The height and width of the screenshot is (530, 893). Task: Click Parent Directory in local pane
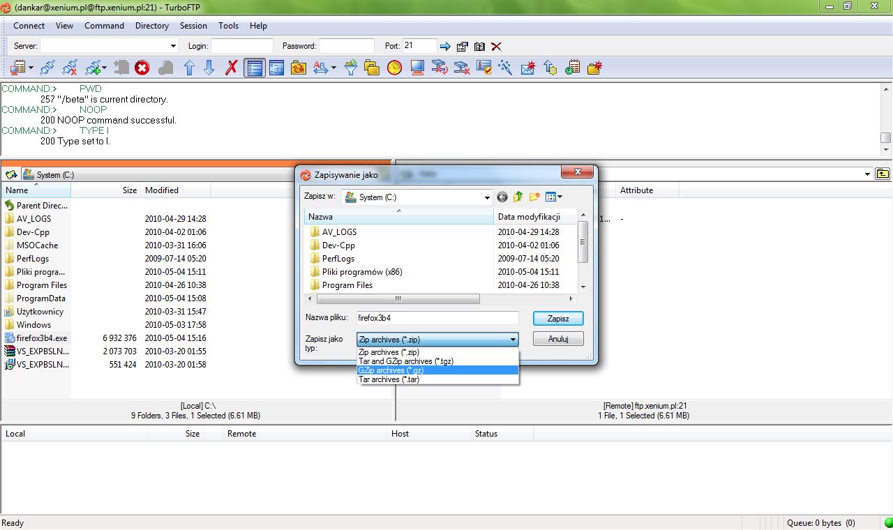(x=36, y=206)
